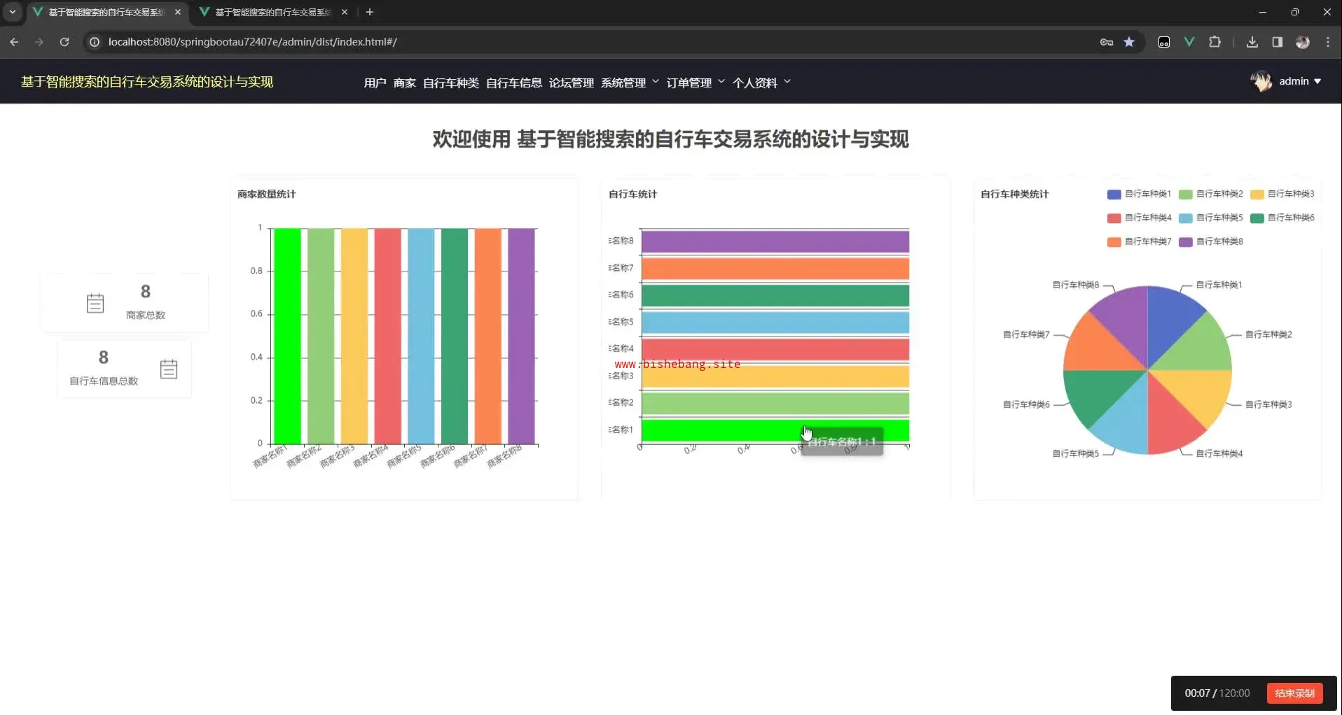
Task: Open the browser downloads icon
Action: click(x=1252, y=42)
